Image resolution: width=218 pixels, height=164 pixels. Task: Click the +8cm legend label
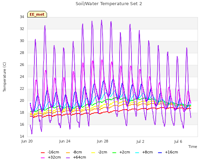pos(147,152)
